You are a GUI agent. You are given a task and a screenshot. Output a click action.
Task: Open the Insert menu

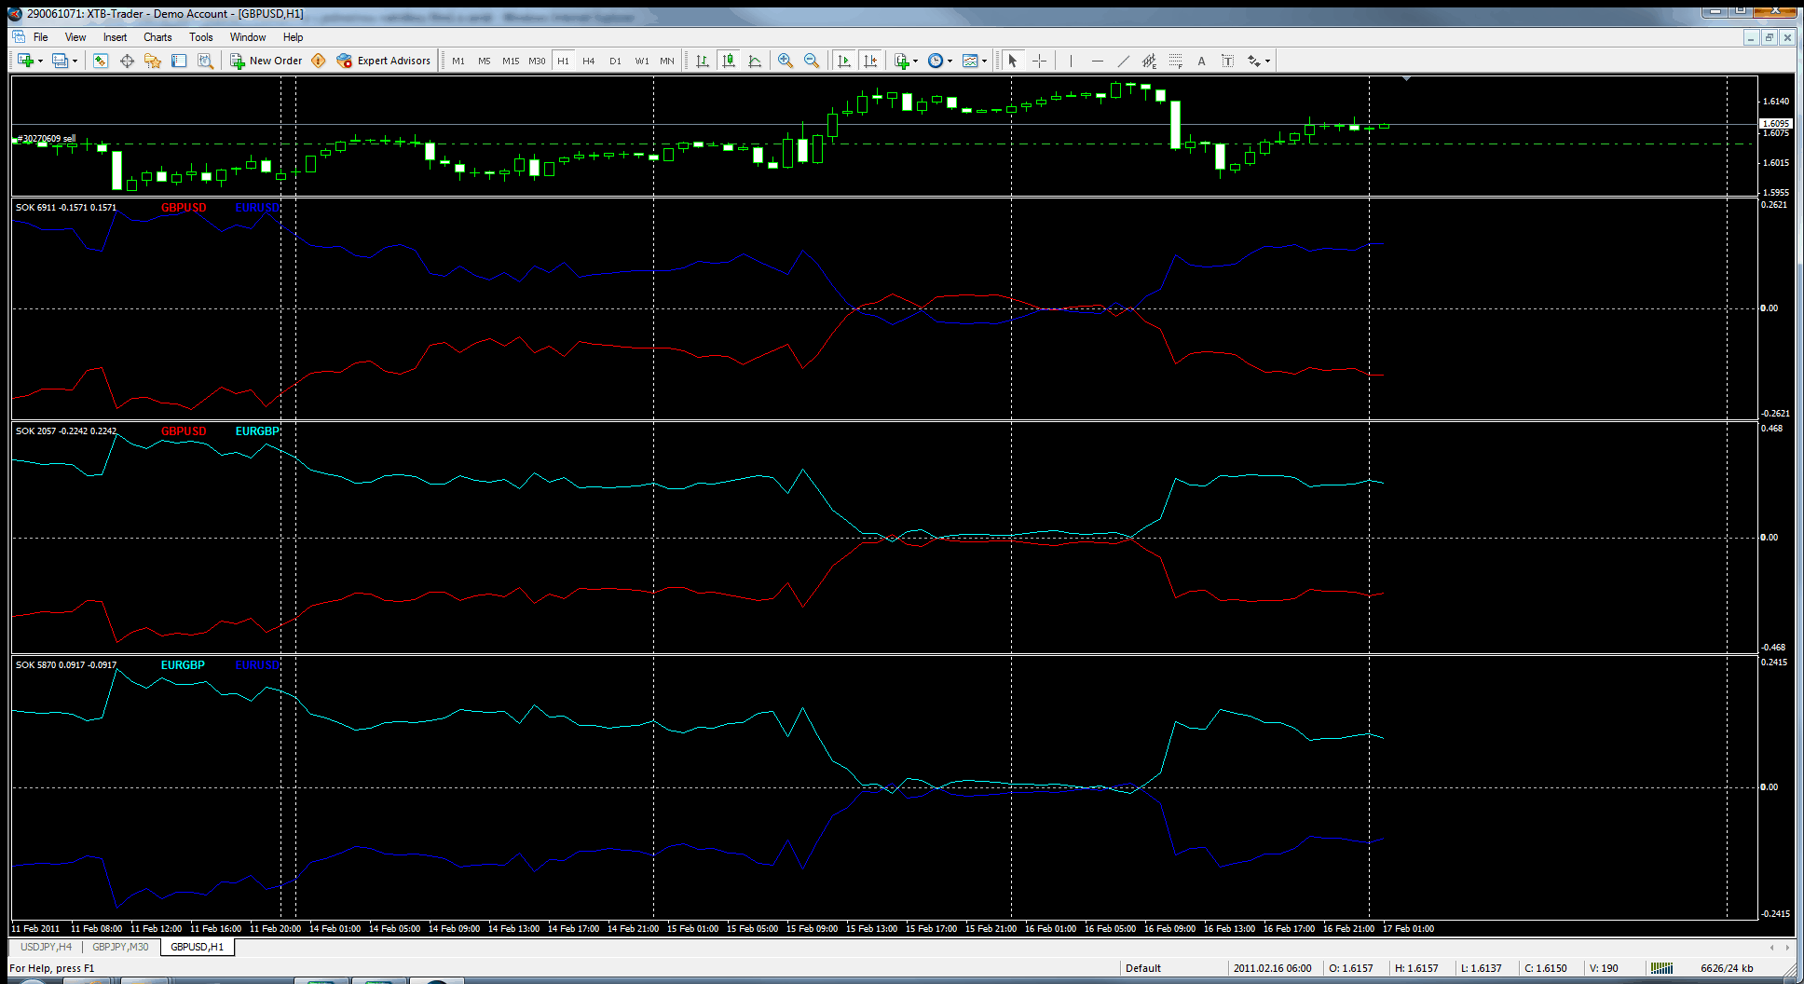(115, 37)
